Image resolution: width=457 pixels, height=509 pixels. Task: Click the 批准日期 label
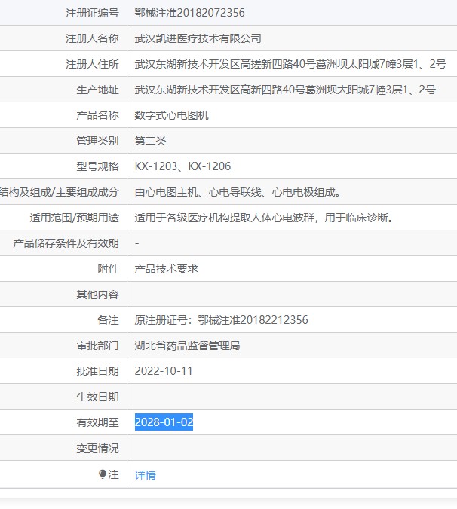[x=97, y=371]
